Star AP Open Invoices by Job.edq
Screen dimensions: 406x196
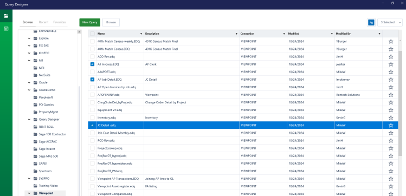391,87
